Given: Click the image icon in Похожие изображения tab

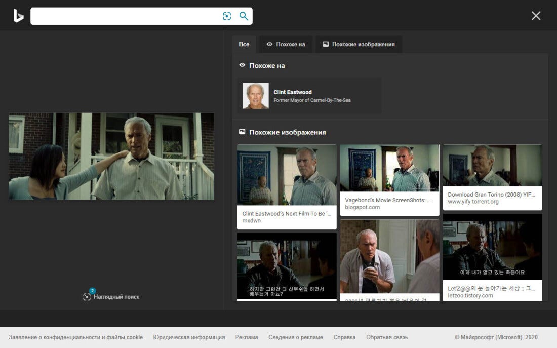Looking at the screenshot, I should click(x=326, y=44).
